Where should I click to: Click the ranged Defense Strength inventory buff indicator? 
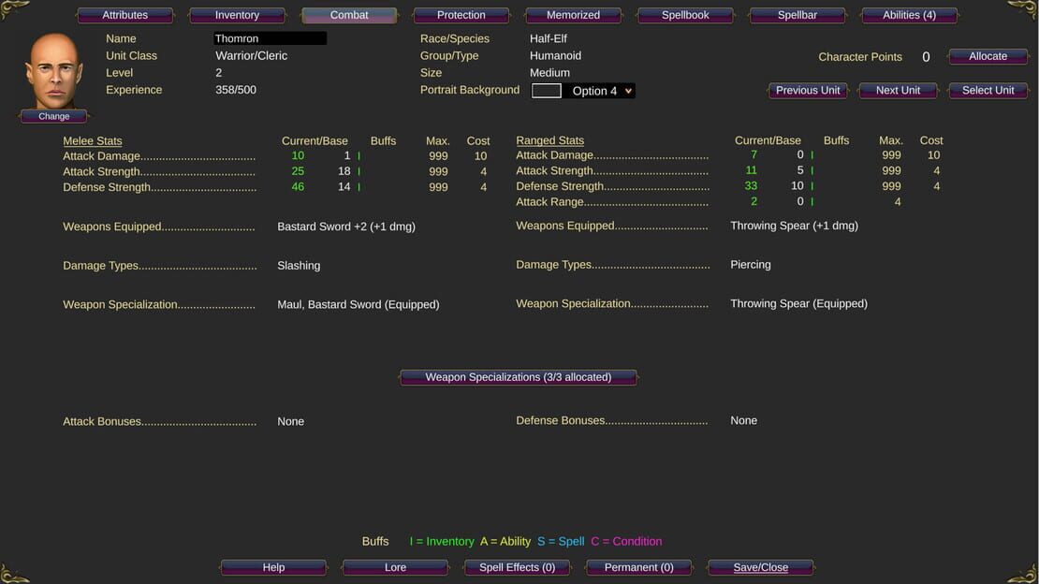point(812,186)
